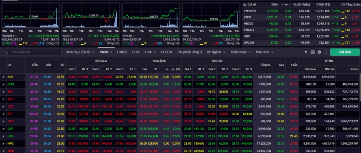Switch to the HOSE tab

[x=136, y=52]
